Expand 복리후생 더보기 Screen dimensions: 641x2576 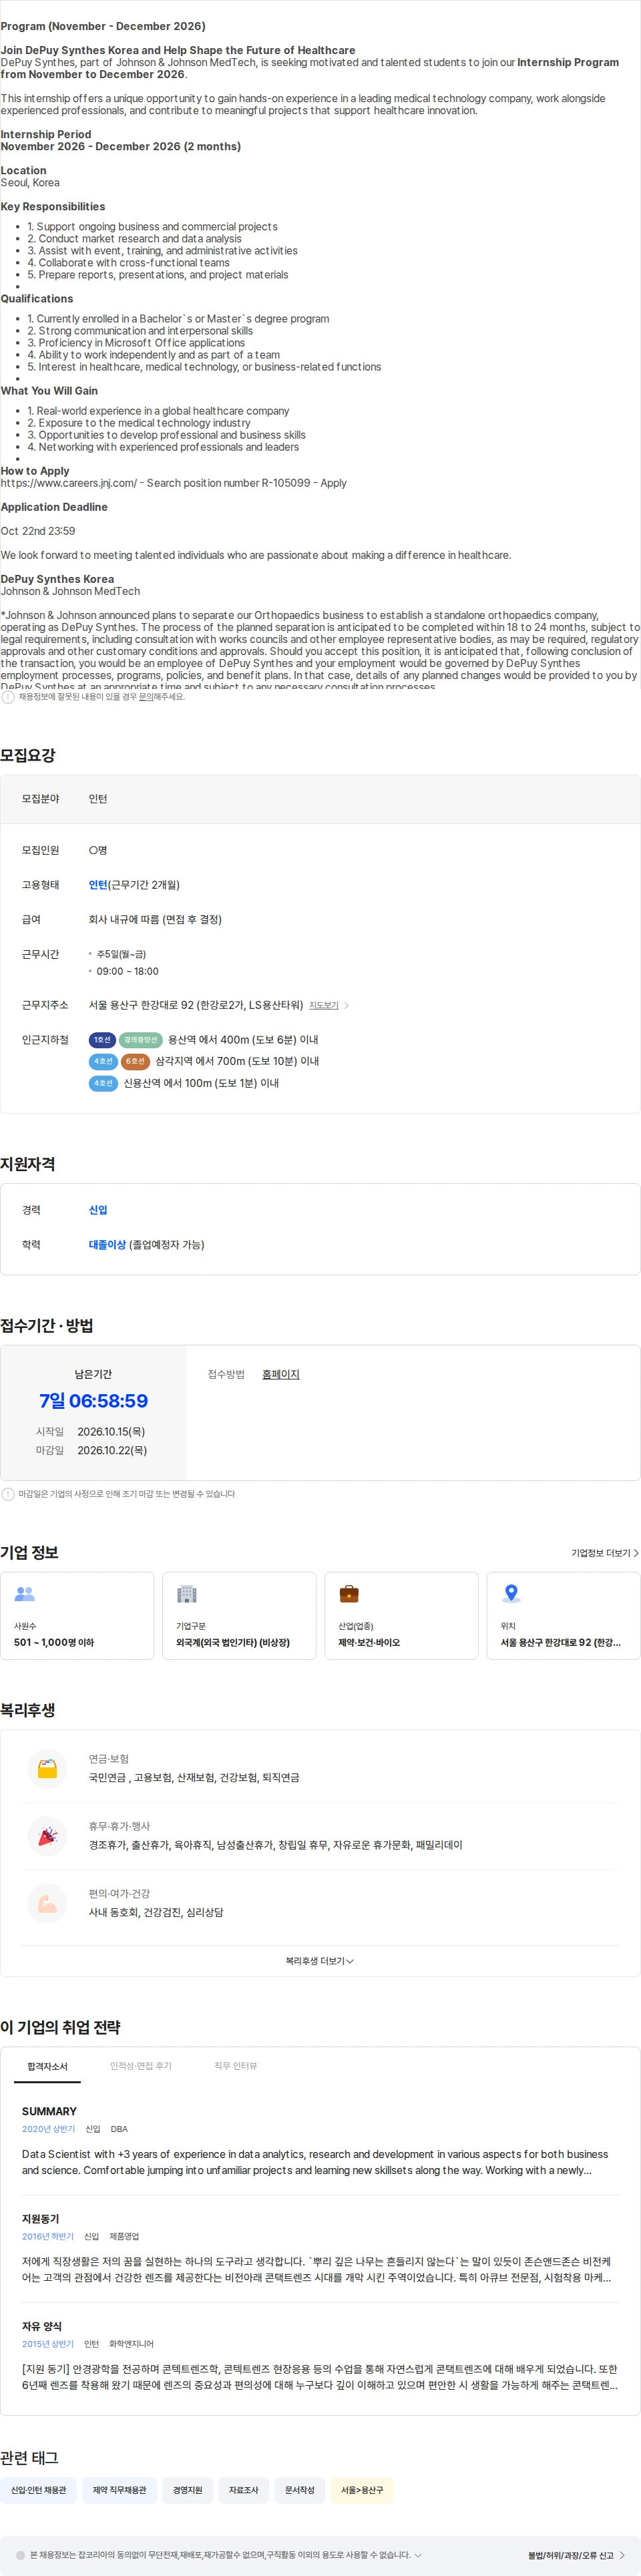(x=320, y=1961)
